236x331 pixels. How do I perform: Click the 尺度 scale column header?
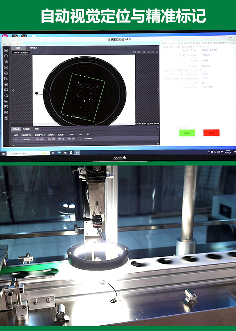click(80, 134)
